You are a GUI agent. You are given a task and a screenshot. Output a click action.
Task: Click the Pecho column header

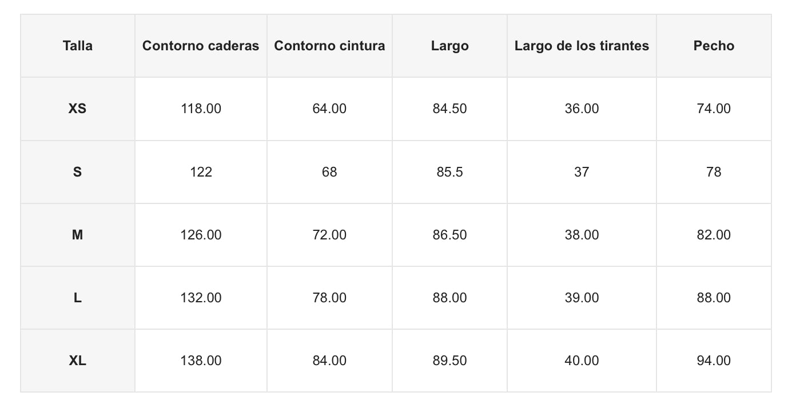tap(714, 46)
